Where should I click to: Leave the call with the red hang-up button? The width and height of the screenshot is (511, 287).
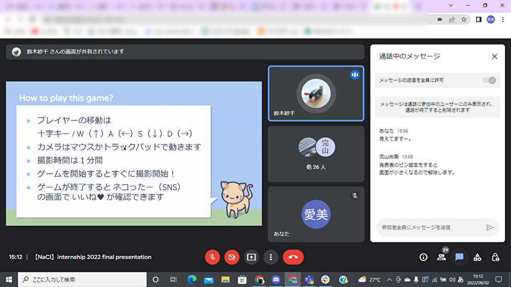pos(293,257)
